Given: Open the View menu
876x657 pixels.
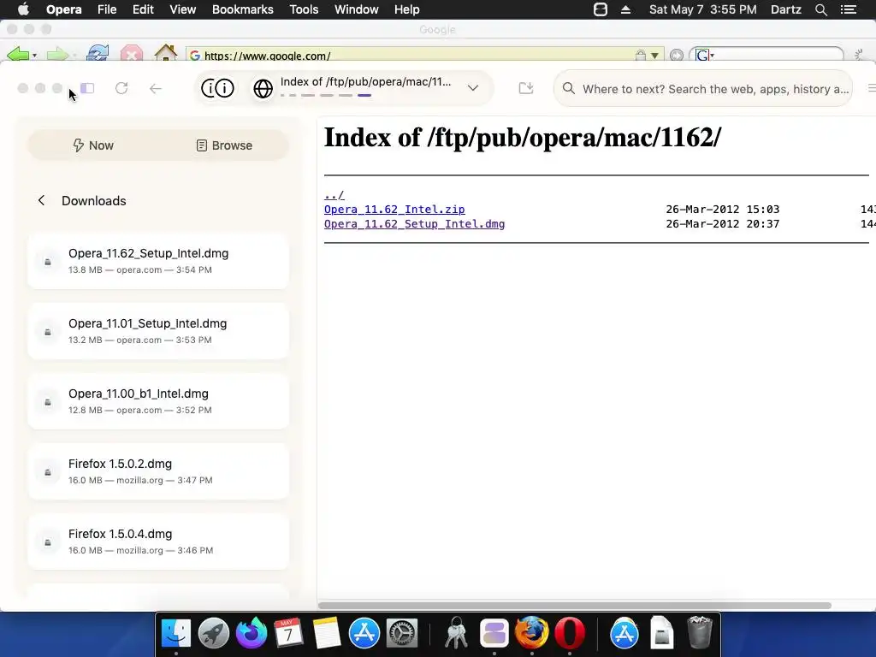Looking at the screenshot, I should pyautogui.click(x=183, y=9).
